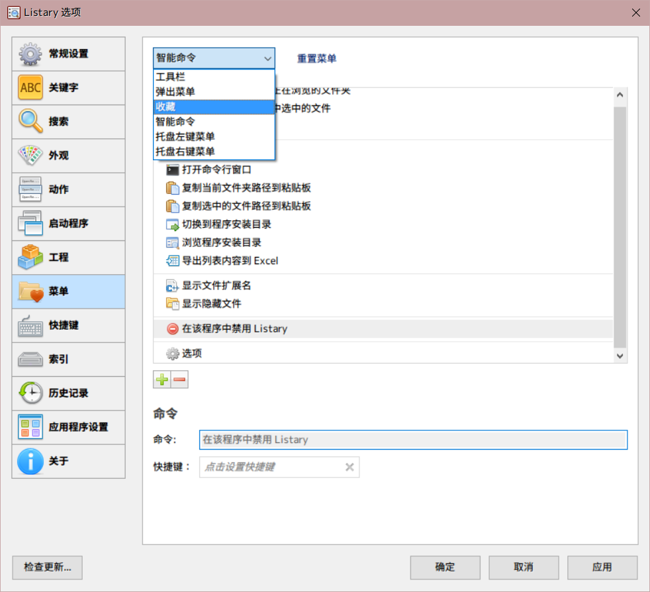Choose 托盘左键菜单 from the dropdown list
650x592 pixels.
pos(214,137)
